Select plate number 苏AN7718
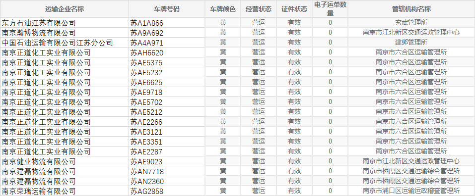 [x=167, y=172]
